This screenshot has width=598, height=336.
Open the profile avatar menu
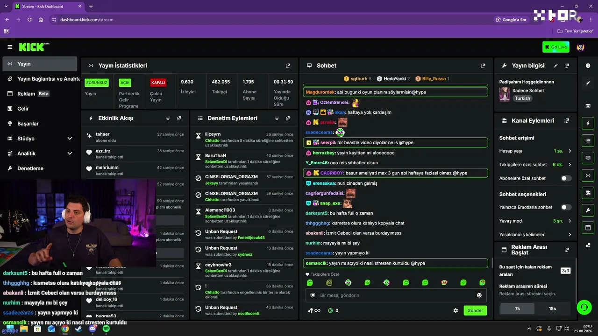(581, 47)
